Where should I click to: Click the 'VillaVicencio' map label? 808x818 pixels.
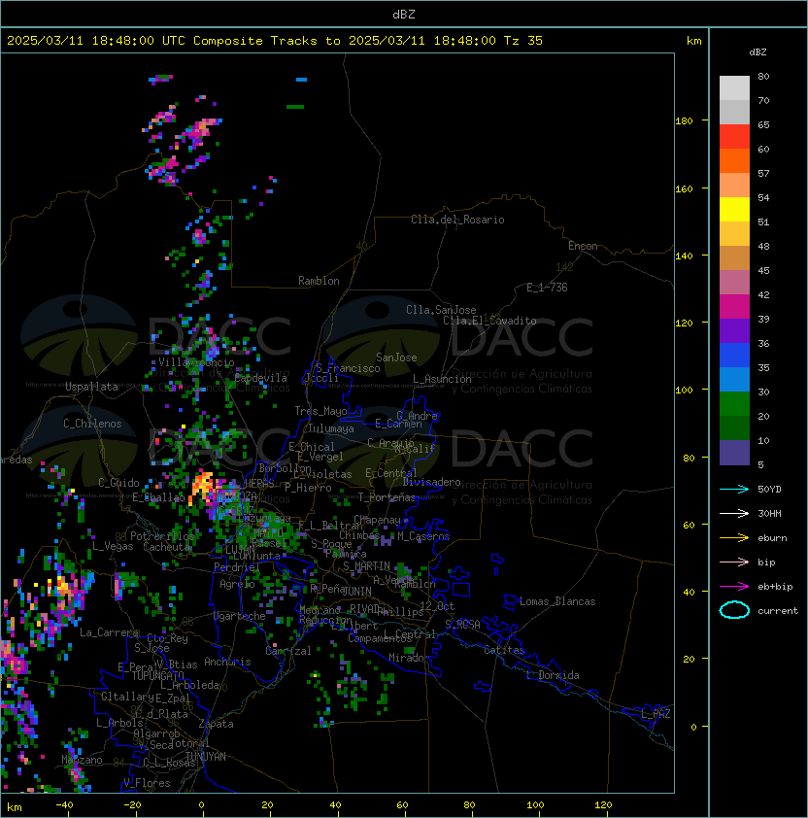tap(196, 362)
